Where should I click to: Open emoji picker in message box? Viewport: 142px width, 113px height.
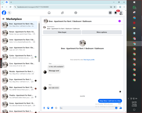tap(116, 108)
